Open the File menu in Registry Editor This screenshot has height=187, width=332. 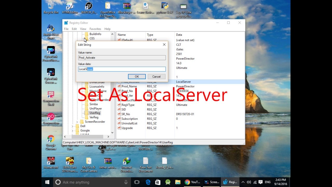coord(66,29)
